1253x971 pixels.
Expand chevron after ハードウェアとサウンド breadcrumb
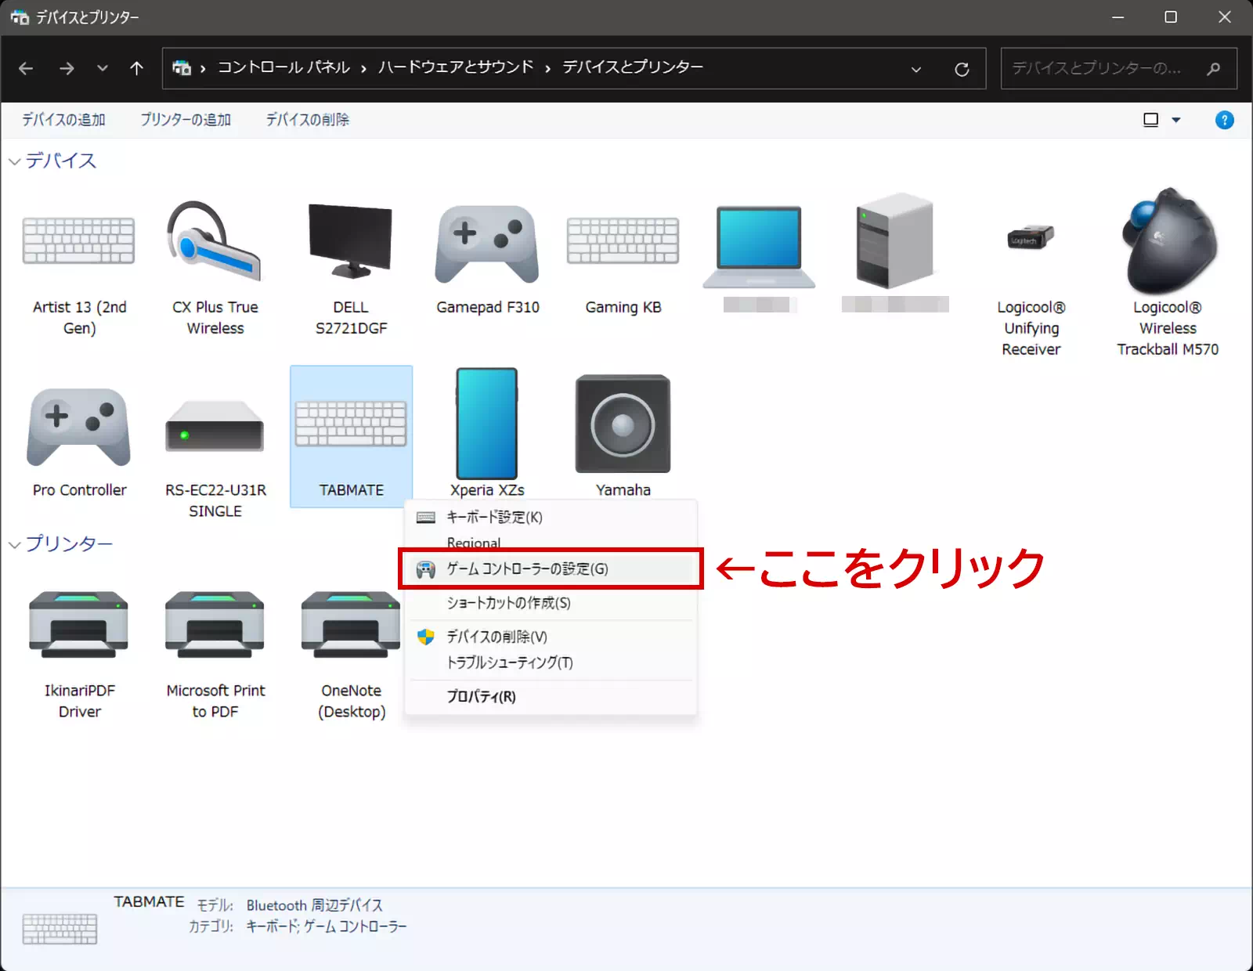point(547,68)
